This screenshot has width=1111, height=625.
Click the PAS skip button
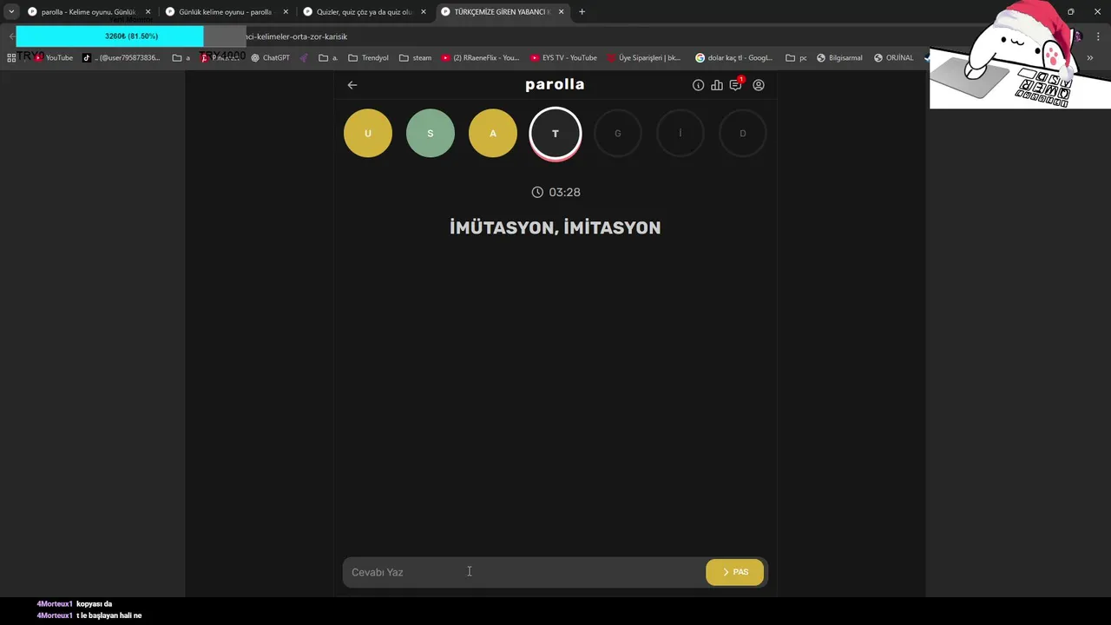click(734, 572)
